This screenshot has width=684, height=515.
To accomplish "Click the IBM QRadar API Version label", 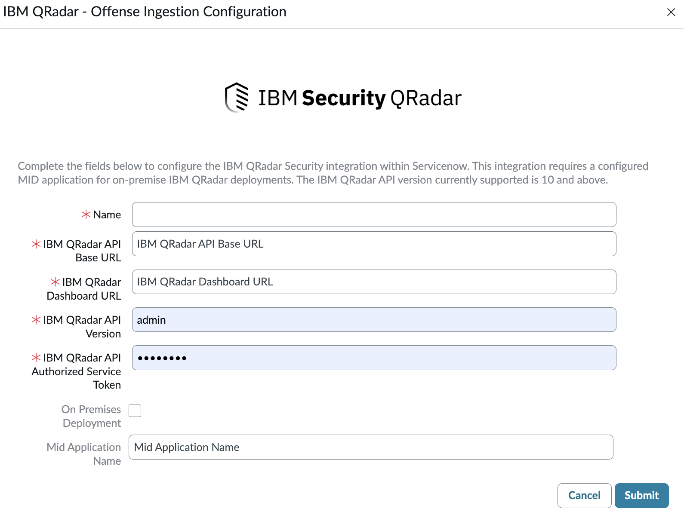I will click(82, 327).
